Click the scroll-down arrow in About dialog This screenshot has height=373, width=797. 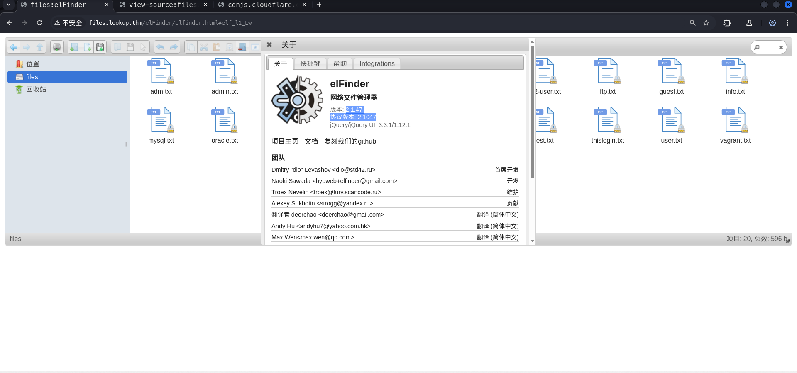click(x=532, y=241)
